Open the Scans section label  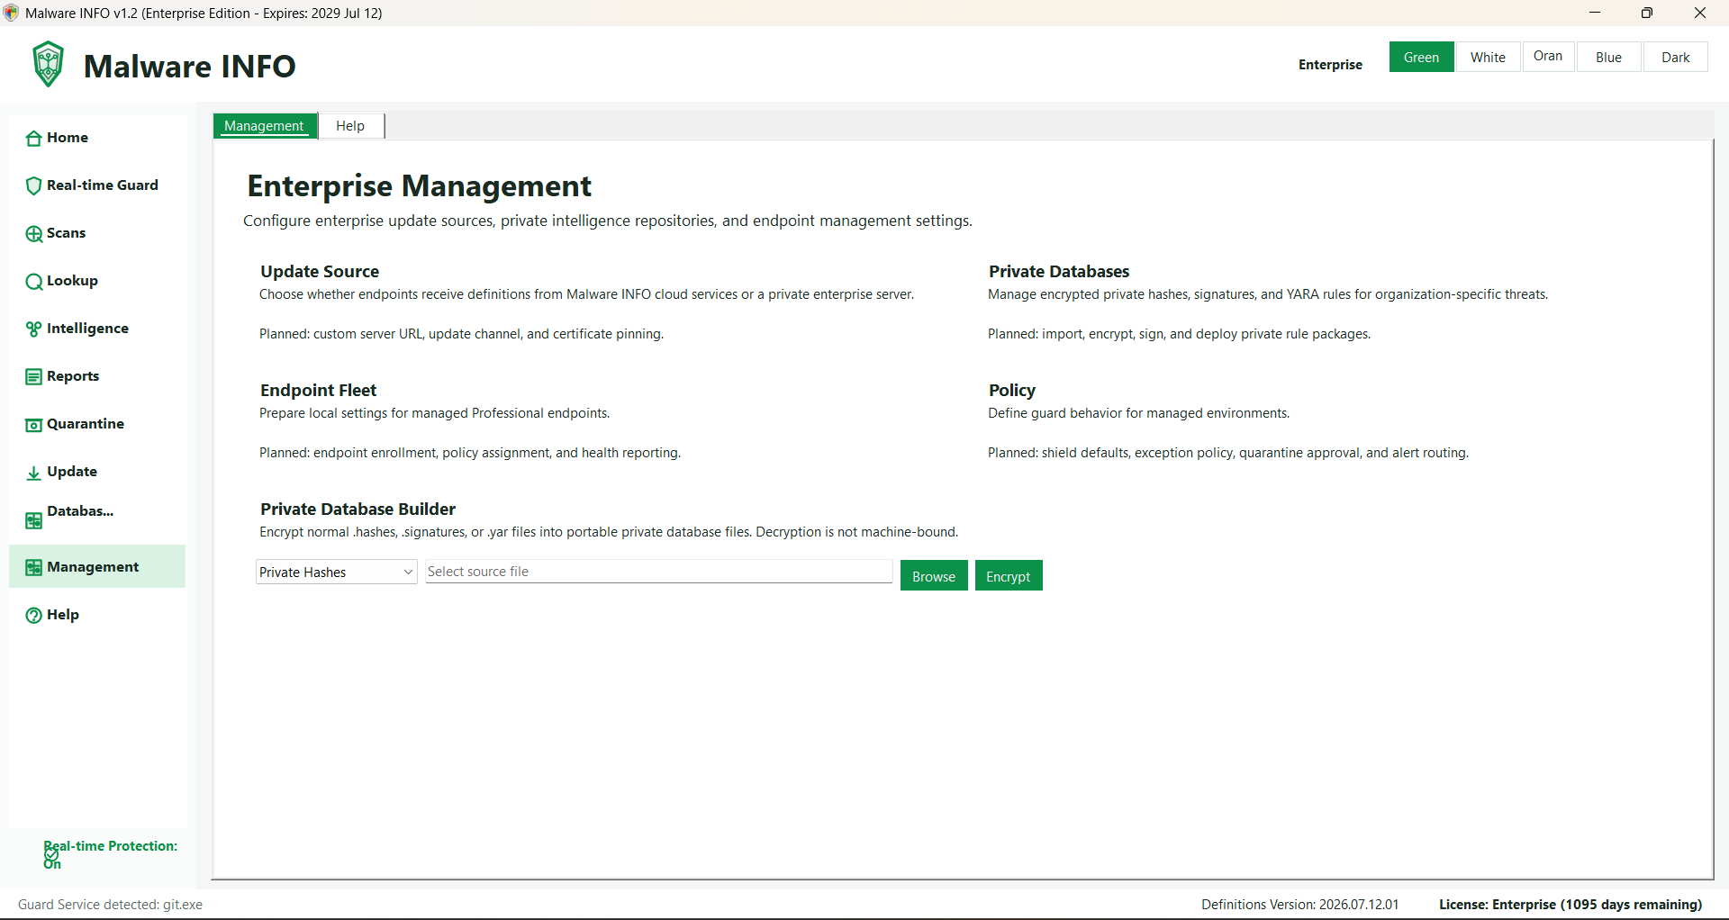67,233
